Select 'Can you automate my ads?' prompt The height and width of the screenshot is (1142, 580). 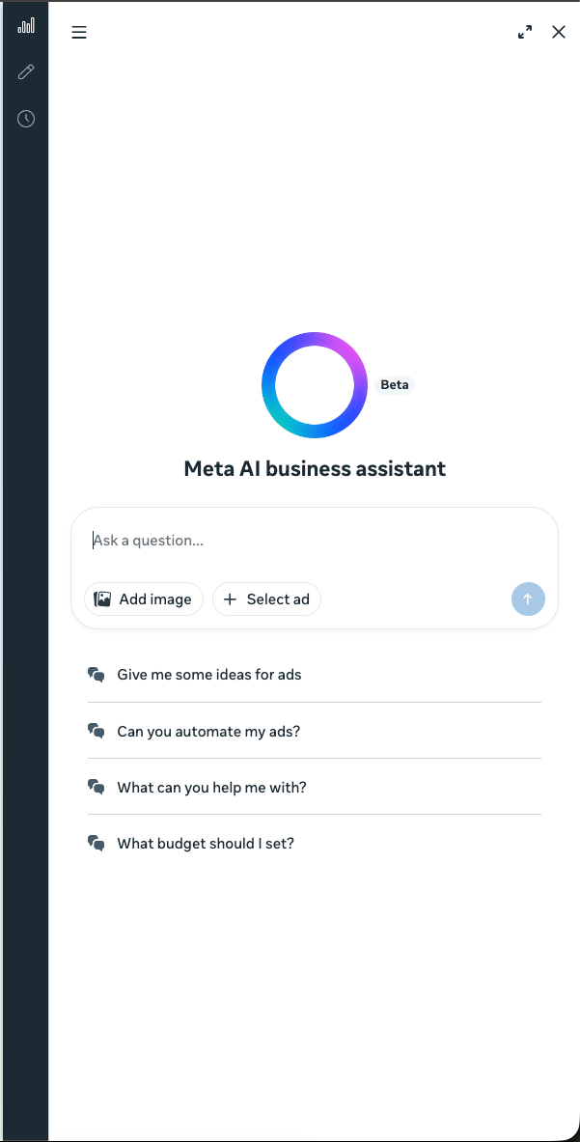tap(208, 731)
